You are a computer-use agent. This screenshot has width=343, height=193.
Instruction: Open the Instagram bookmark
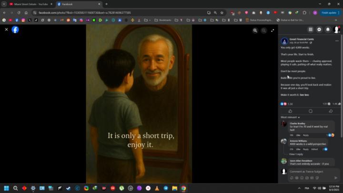tap(23, 20)
